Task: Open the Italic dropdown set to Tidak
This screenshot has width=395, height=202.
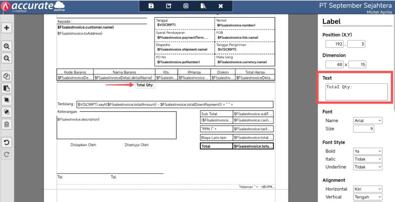Action: click(x=368, y=159)
